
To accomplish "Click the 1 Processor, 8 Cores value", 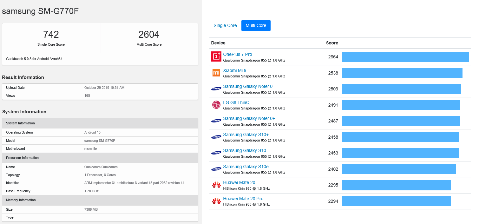I will [x=100, y=175].
